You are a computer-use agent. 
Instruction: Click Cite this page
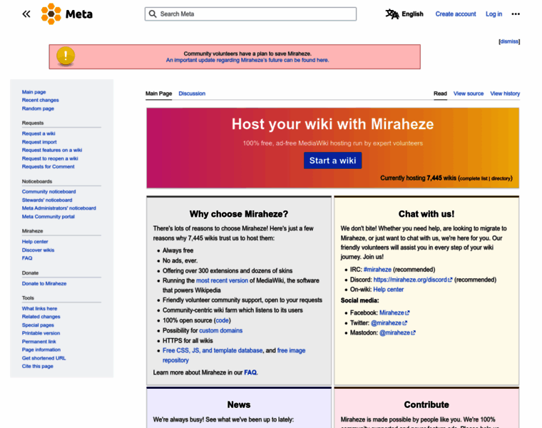pyautogui.click(x=38, y=367)
